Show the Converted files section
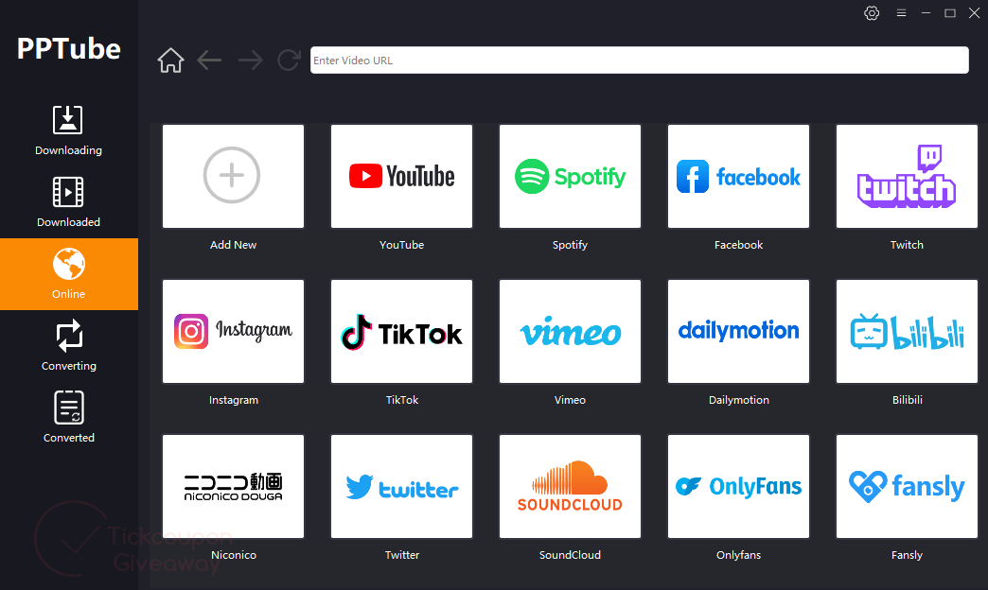The image size is (988, 590). [x=68, y=418]
